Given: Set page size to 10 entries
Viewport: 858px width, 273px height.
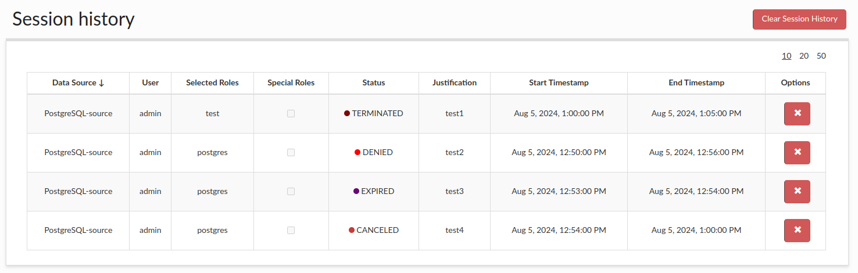Looking at the screenshot, I should [x=786, y=56].
